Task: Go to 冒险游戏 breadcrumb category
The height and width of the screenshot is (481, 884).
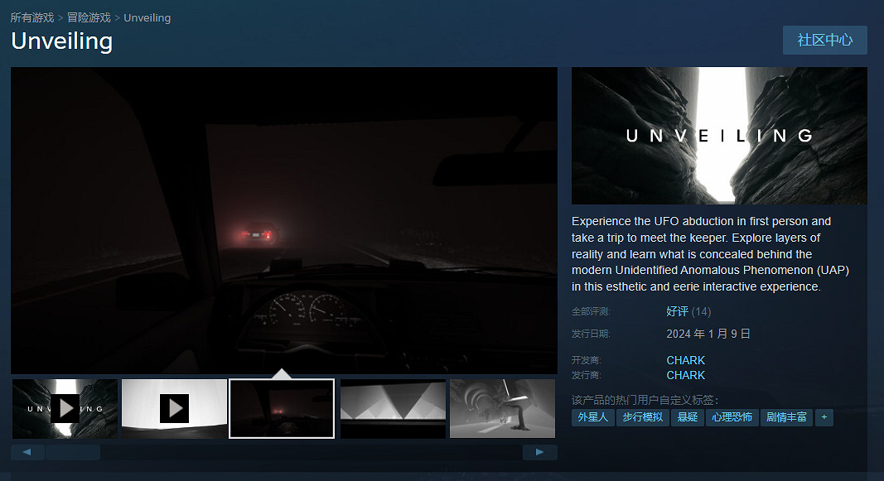Action: click(89, 17)
